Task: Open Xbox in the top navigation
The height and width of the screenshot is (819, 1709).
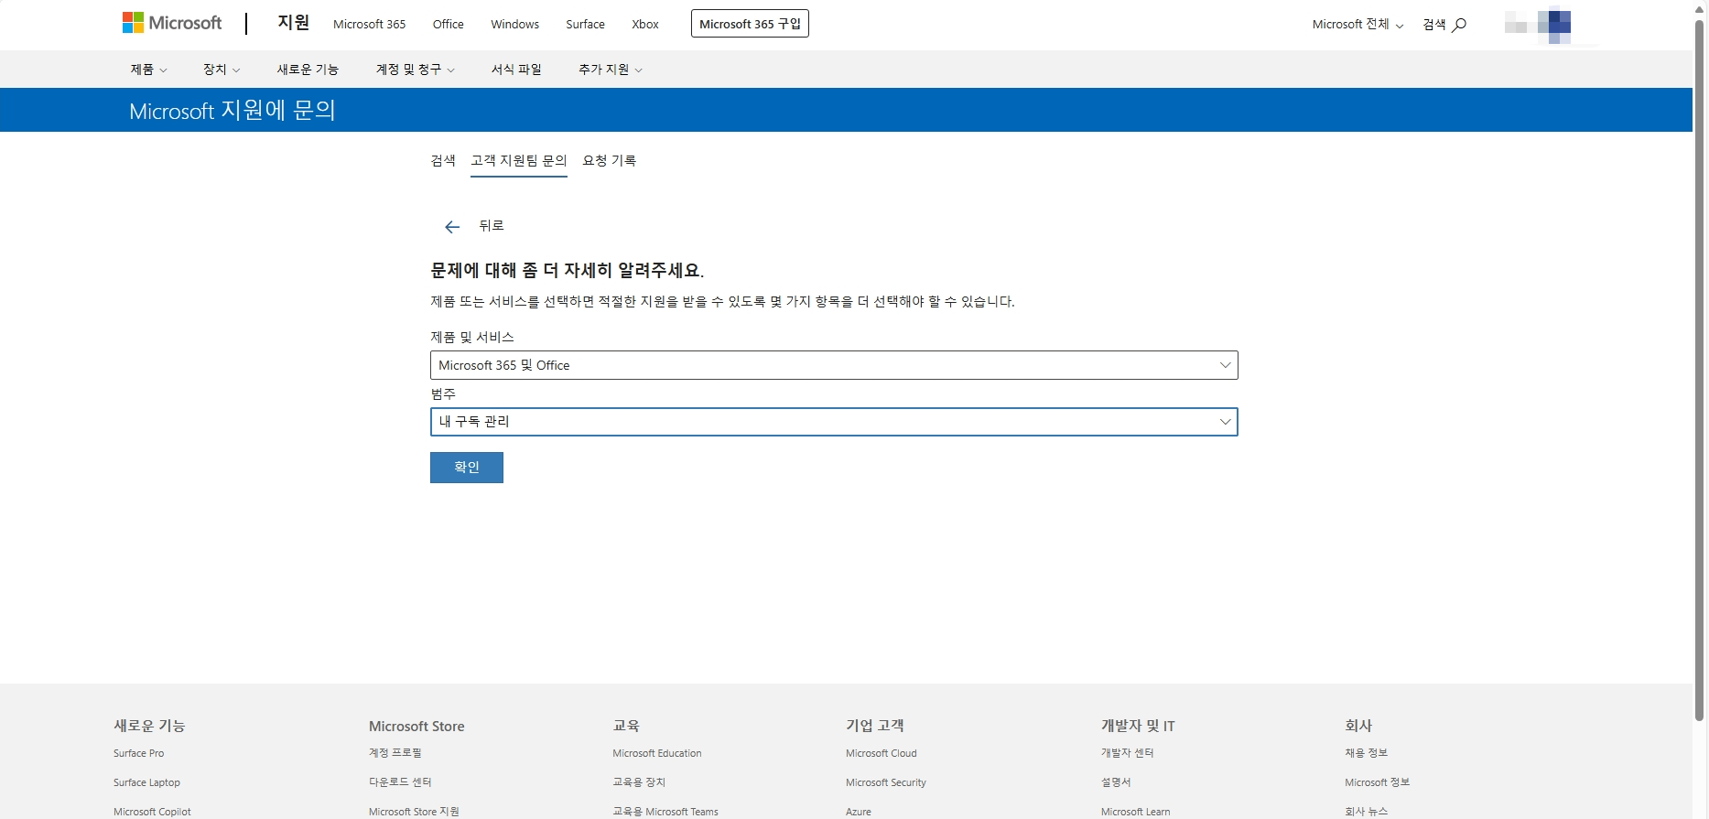Action: coord(645,25)
